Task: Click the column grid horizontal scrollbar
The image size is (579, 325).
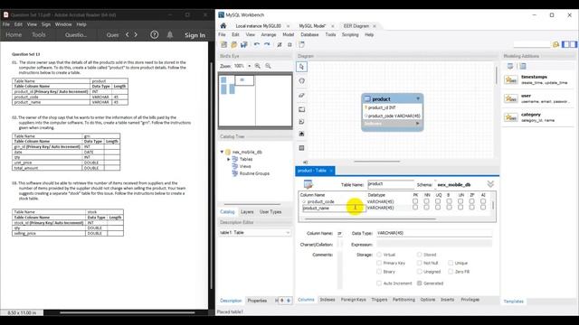Action: click(x=370, y=218)
